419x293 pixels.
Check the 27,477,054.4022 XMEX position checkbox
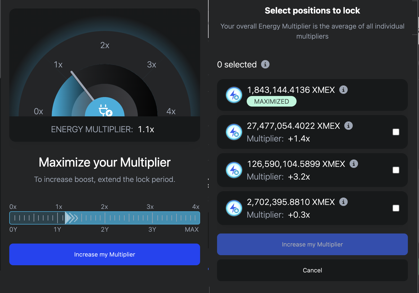click(396, 132)
